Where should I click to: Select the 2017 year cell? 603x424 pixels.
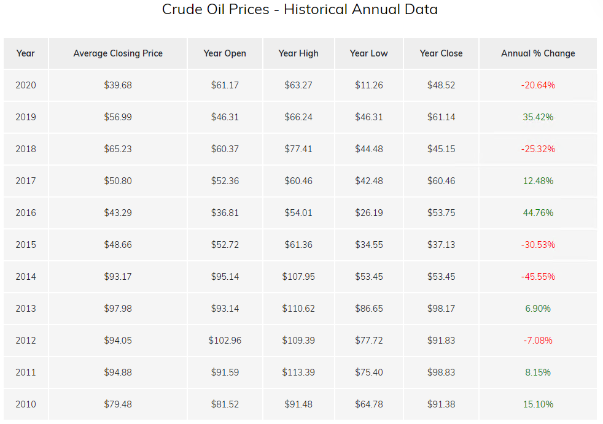tap(26, 181)
